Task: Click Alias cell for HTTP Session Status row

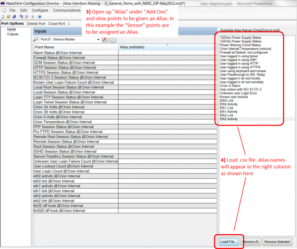Action: tap(168, 67)
